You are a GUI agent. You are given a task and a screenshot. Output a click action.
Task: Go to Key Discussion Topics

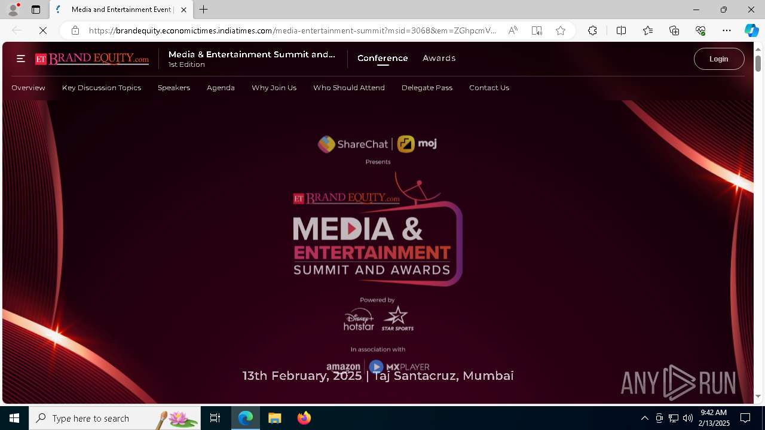(x=102, y=88)
